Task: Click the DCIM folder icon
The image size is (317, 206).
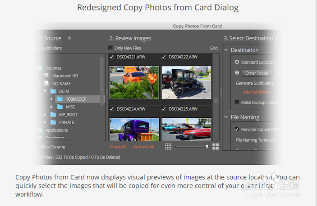Action: (x=53, y=91)
